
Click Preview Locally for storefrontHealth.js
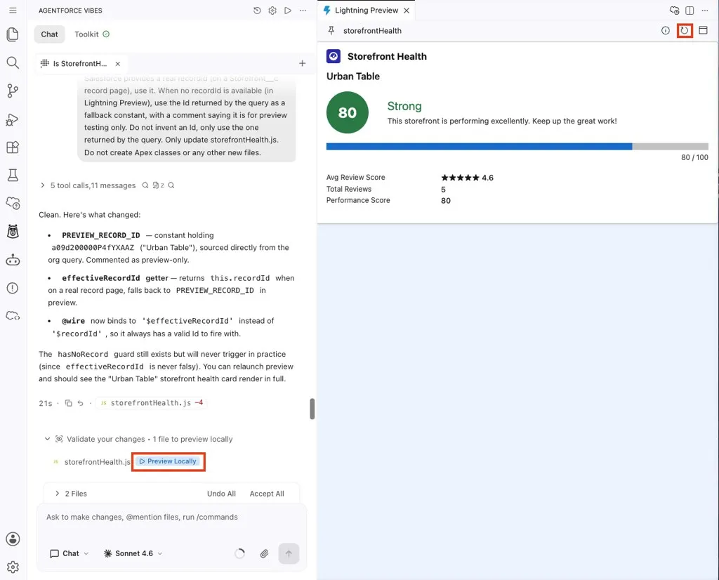169,461
